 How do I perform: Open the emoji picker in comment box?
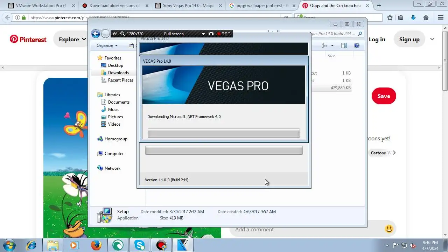pyautogui.click(x=389, y=229)
